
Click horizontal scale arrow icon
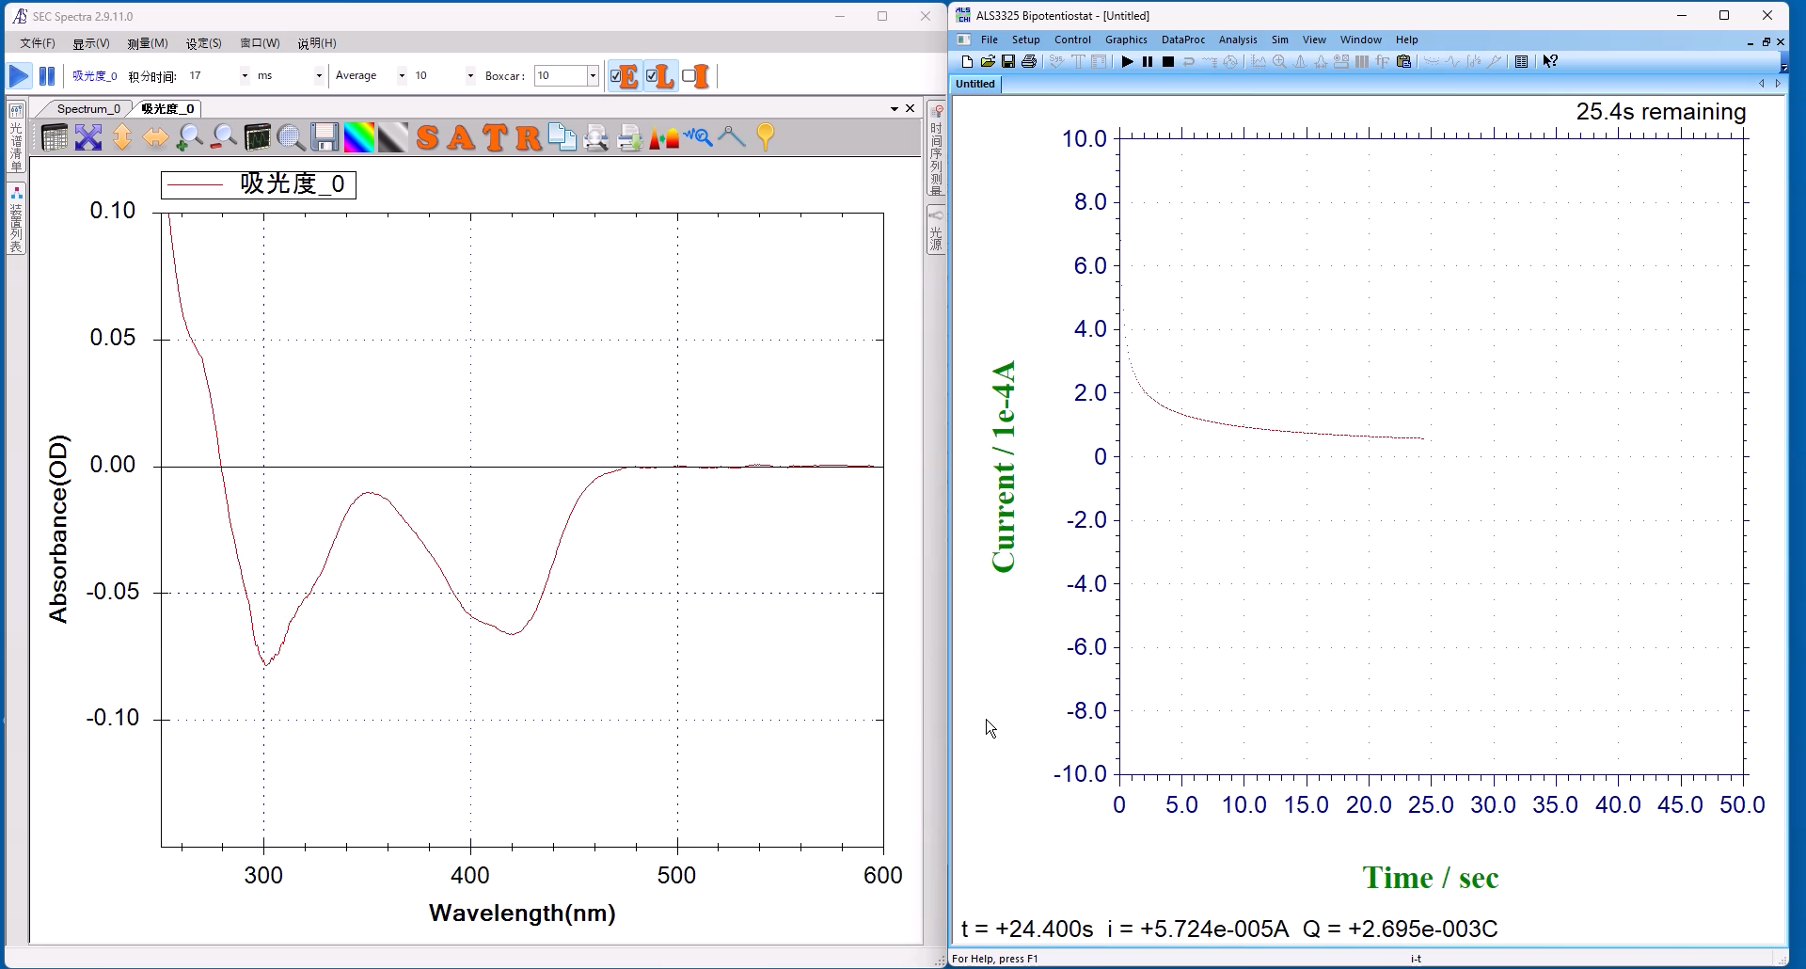pos(156,137)
